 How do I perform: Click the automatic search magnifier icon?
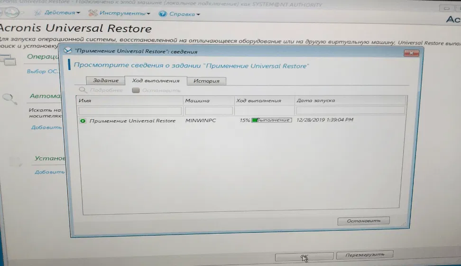10,99
